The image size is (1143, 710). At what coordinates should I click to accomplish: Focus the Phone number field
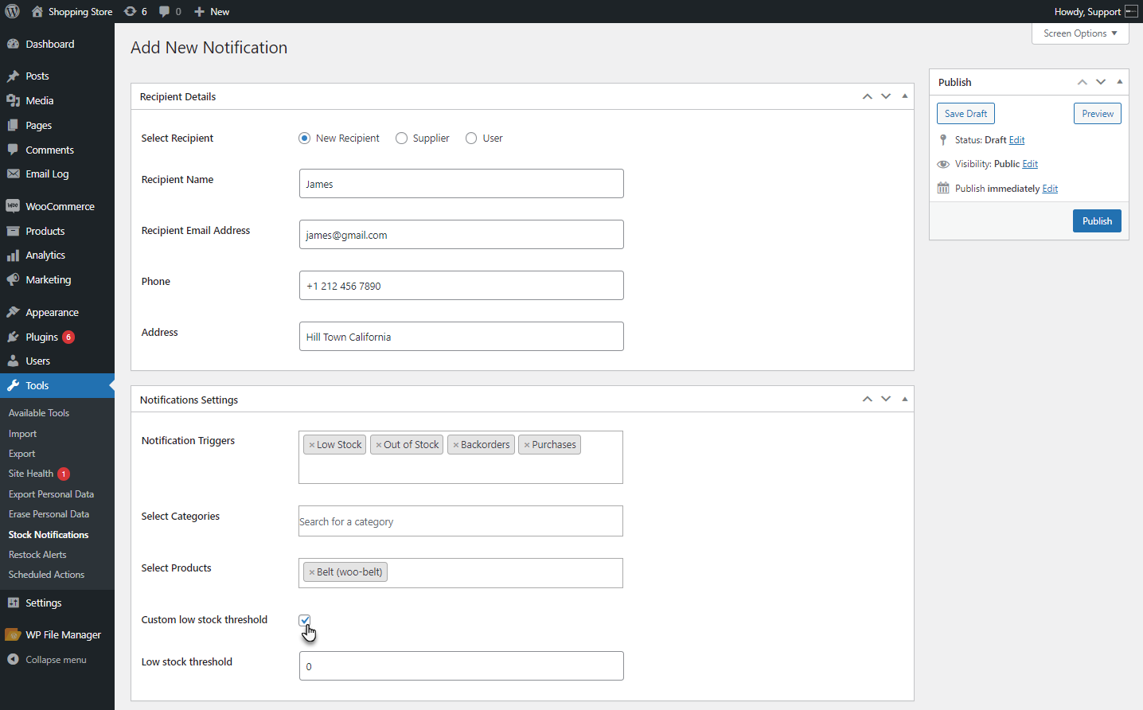[462, 286]
